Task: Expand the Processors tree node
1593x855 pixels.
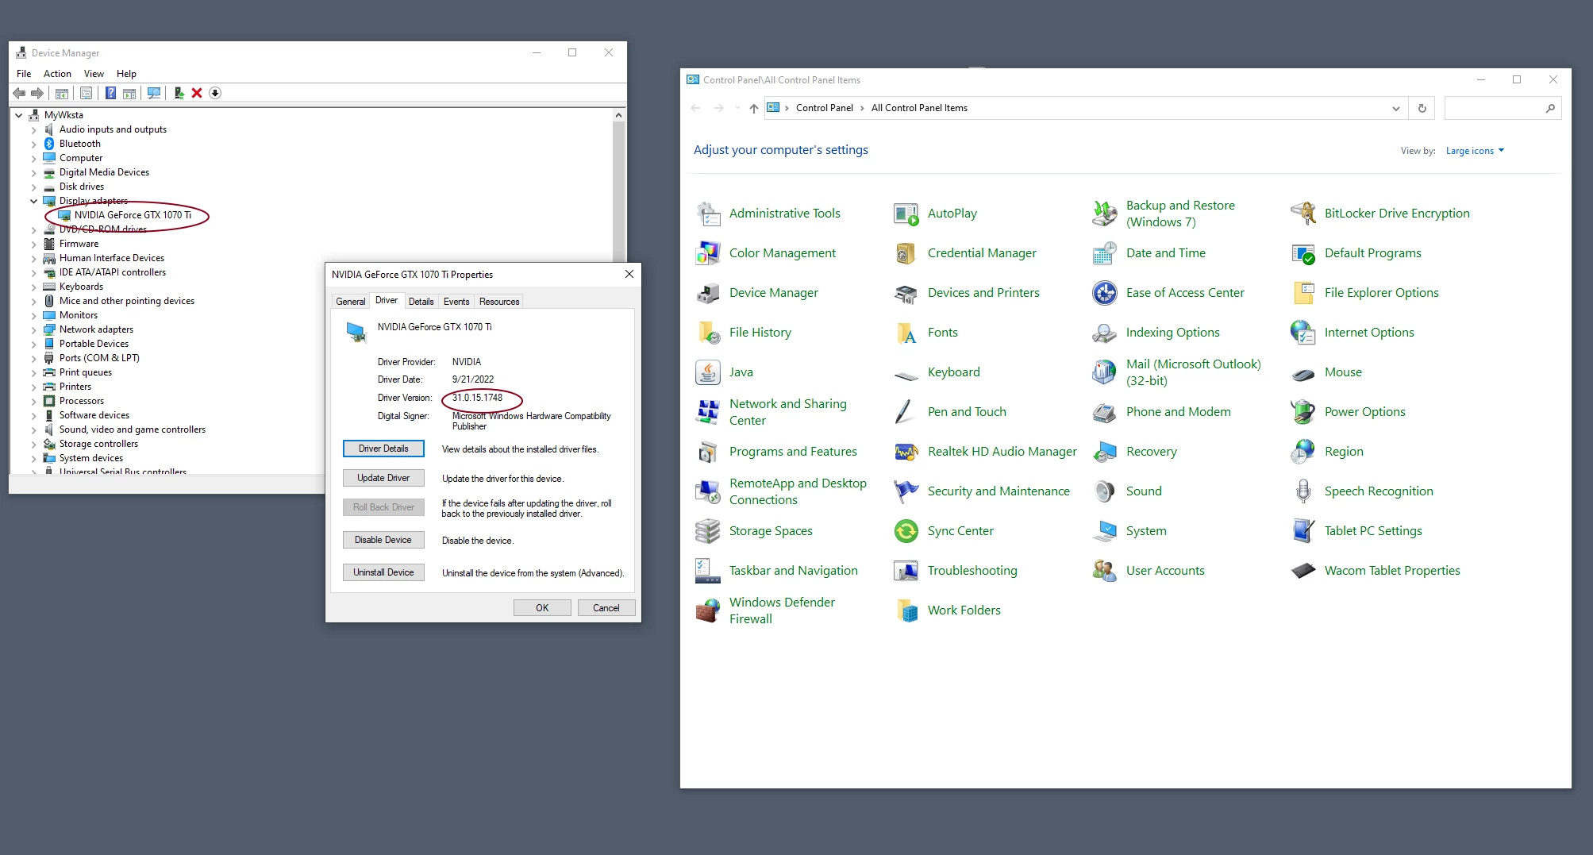Action: (33, 401)
